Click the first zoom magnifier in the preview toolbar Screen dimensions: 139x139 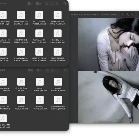tap(122, 14)
